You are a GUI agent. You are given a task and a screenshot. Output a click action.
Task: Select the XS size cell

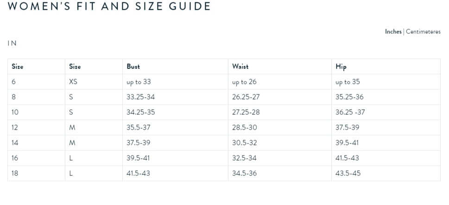point(73,82)
